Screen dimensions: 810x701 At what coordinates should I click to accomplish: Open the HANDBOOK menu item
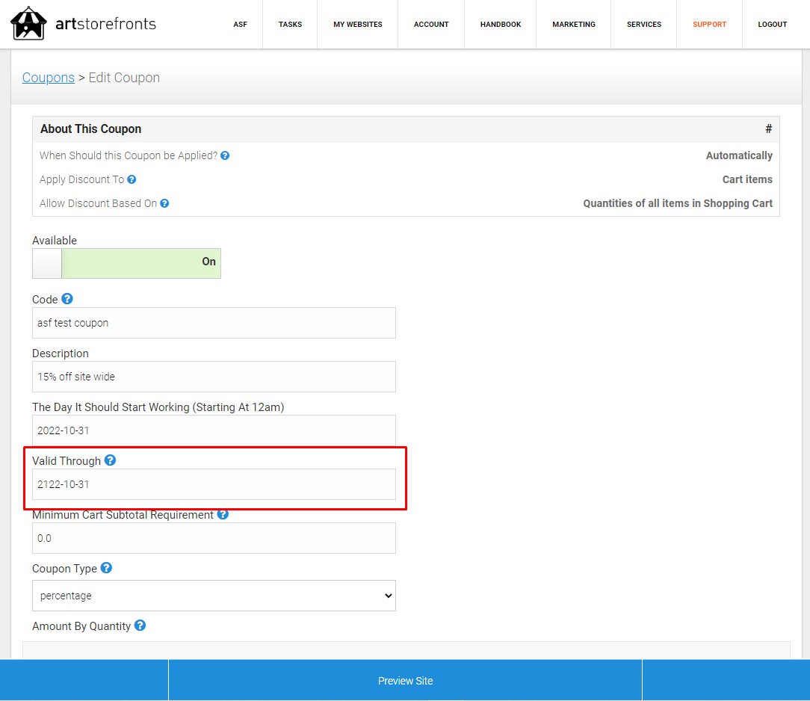[x=501, y=24]
